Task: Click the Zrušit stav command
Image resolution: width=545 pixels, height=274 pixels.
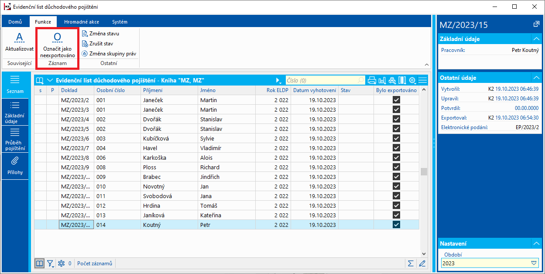Action: [x=98, y=44]
